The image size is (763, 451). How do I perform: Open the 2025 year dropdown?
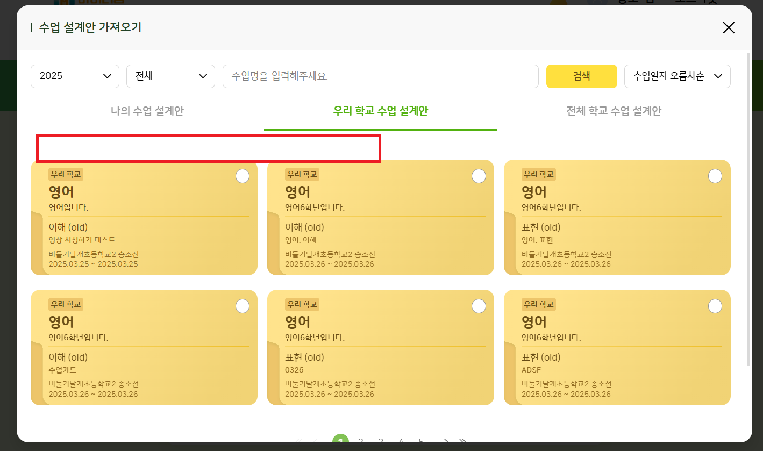(x=75, y=76)
